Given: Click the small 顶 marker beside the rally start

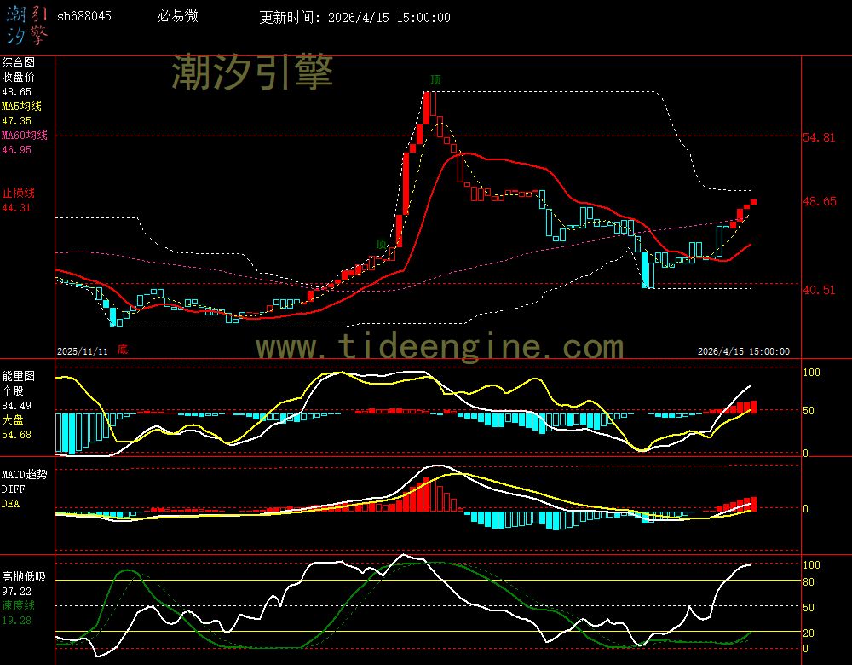Looking at the screenshot, I should pyautogui.click(x=382, y=243).
